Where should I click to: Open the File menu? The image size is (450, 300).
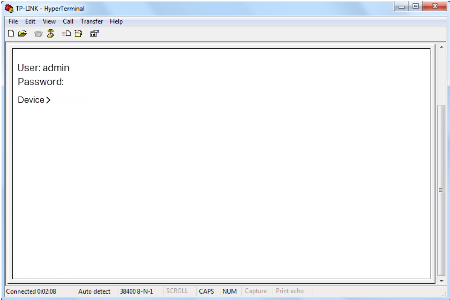pyautogui.click(x=13, y=21)
